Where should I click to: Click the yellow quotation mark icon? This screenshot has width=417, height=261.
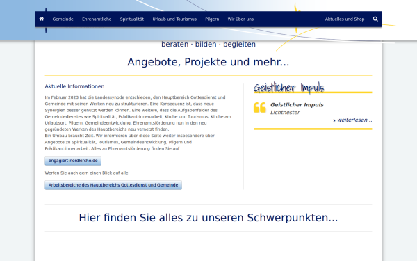(259, 108)
